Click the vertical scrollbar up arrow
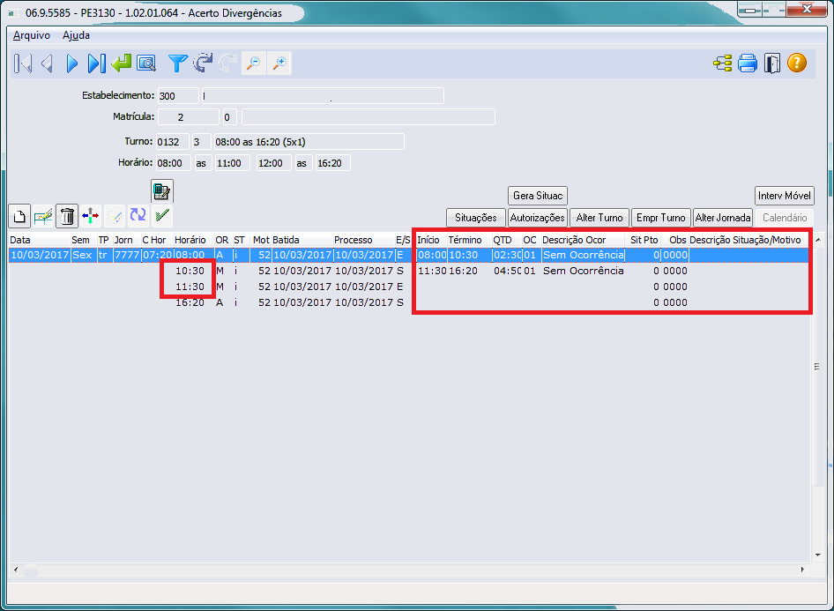834x611 pixels. (817, 240)
